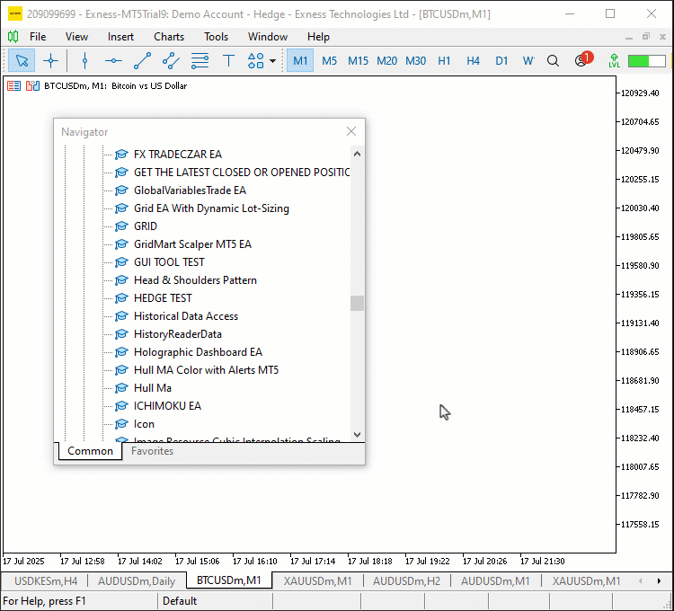Switch chart to M30 timeframe
674x611 pixels.
pyautogui.click(x=416, y=60)
